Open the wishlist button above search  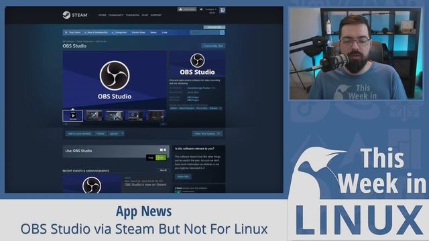click(214, 27)
